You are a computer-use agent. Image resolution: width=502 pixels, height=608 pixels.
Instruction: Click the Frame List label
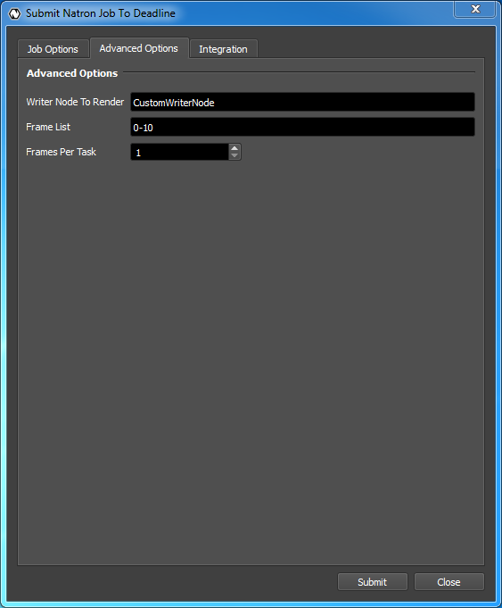coord(48,127)
